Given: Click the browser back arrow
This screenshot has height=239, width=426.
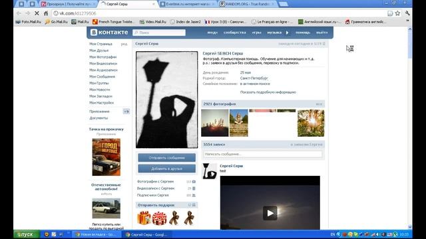Looking at the screenshot, I should tap(19, 13).
